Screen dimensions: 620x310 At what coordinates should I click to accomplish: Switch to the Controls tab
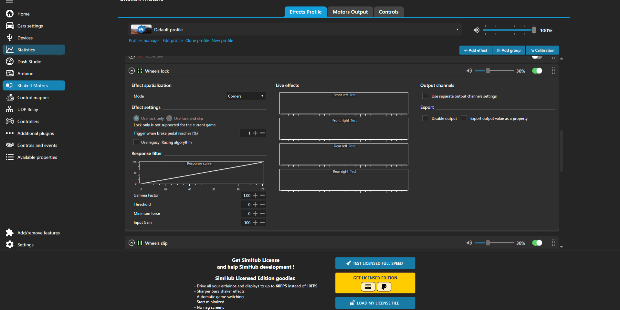tap(388, 12)
